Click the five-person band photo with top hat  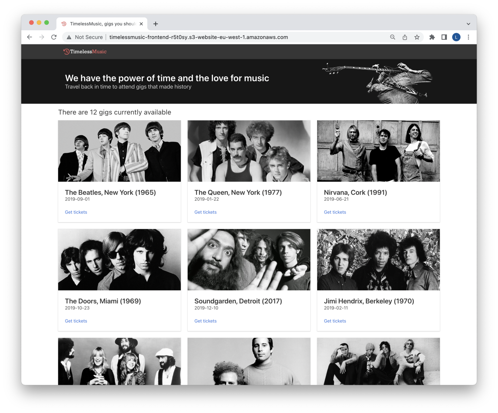click(119, 361)
